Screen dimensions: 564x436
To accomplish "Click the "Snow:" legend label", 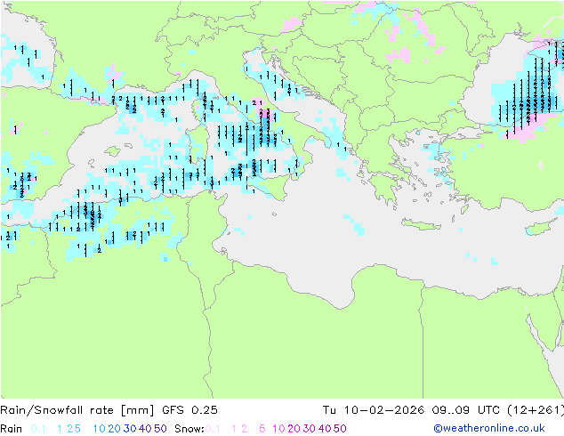I will click(189, 429).
